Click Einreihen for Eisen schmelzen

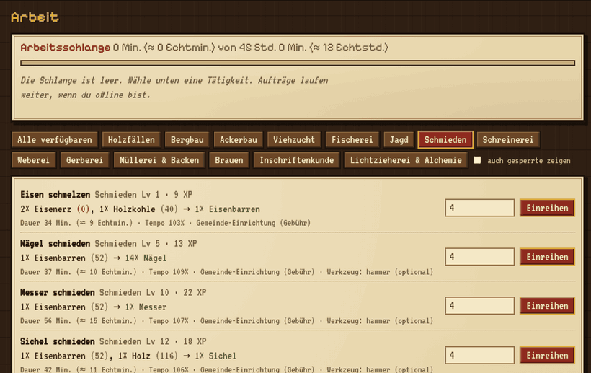547,208
